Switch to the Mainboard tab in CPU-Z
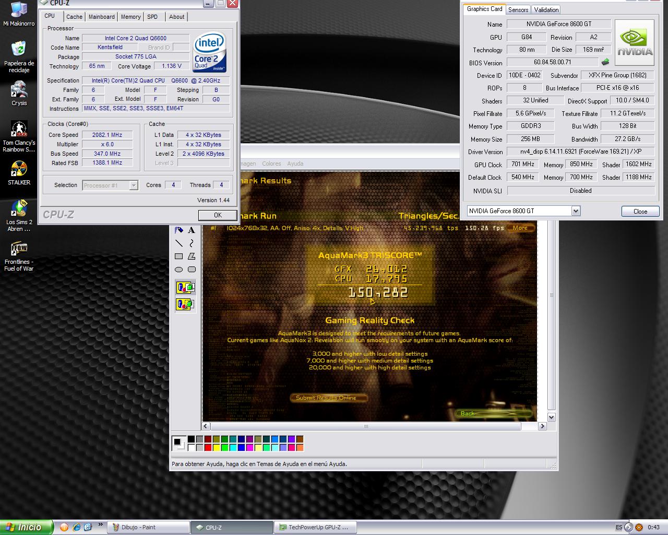This screenshot has width=668, height=535. point(101,17)
